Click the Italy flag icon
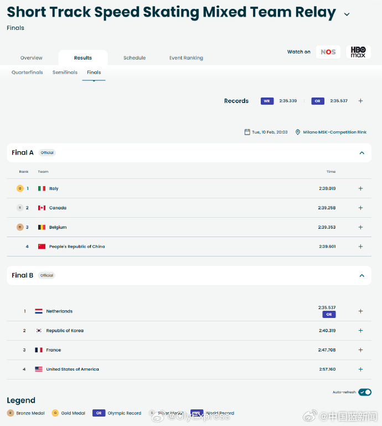382x426 pixels. click(x=42, y=188)
